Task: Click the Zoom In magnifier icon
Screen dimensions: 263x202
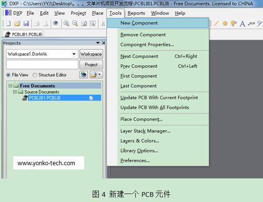Action: tap(66, 24)
